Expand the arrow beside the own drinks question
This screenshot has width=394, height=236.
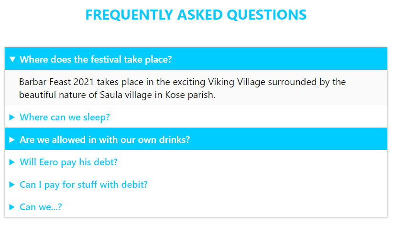pos(12,140)
